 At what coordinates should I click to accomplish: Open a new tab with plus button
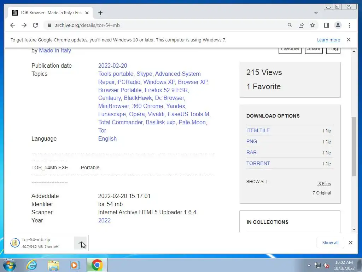[x=100, y=13]
